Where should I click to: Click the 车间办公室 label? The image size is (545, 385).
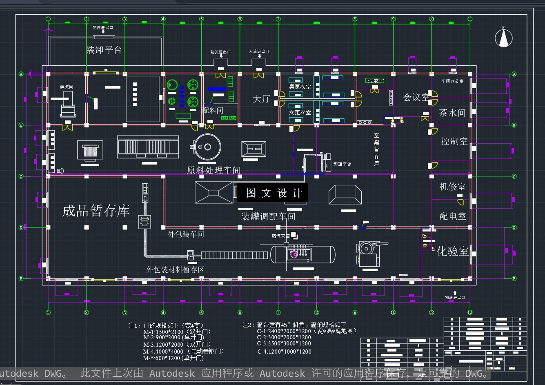pyautogui.click(x=452, y=81)
